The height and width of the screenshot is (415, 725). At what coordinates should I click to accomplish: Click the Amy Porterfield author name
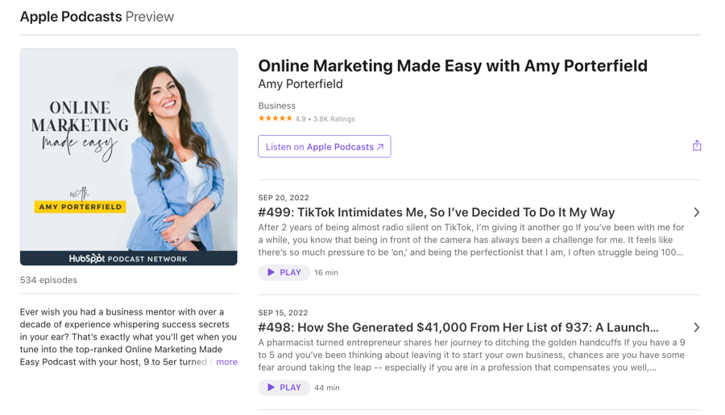pos(300,84)
